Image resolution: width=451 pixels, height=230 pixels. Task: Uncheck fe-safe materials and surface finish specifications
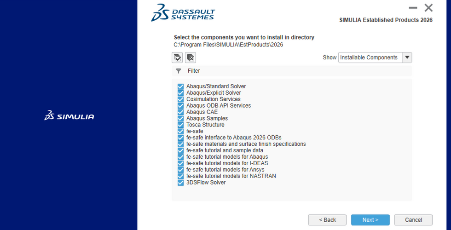[x=180, y=144]
